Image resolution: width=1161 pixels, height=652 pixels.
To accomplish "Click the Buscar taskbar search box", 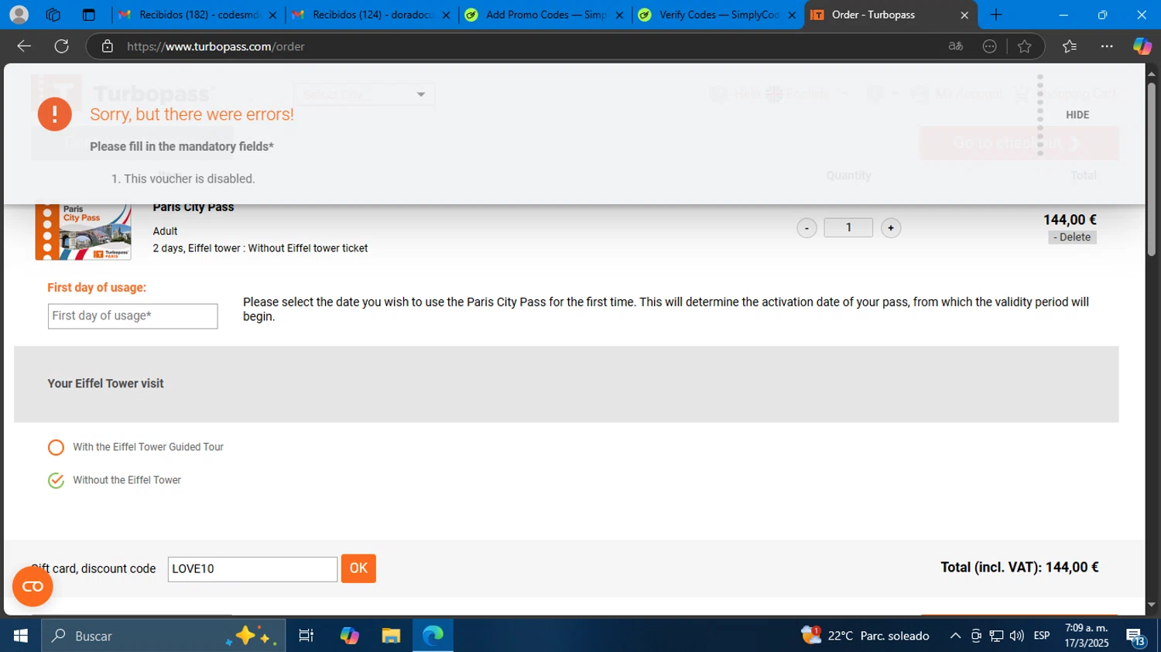I will (163, 636).
